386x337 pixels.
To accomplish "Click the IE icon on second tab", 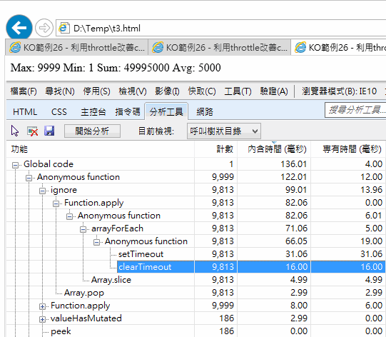I will (158, 47).
